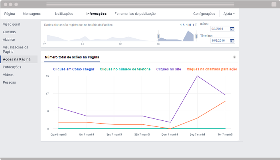Open Publicações in the sidebar

pyautogui.click(x=12, y=67)
